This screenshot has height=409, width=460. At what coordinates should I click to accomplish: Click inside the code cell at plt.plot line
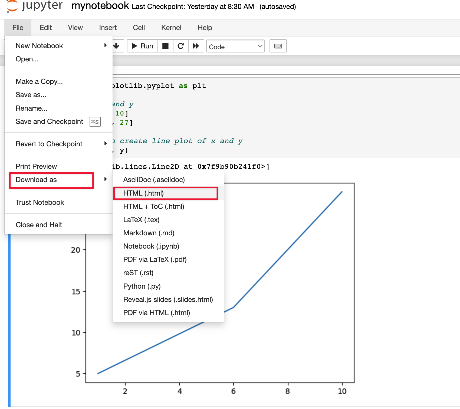[121, 150]
